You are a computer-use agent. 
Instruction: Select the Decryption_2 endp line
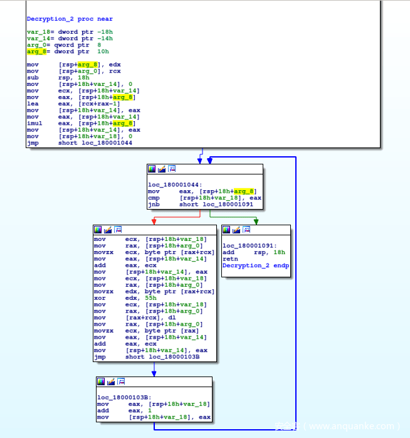[256, 265]
